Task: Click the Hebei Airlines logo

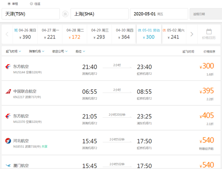Action: [8, 141]
